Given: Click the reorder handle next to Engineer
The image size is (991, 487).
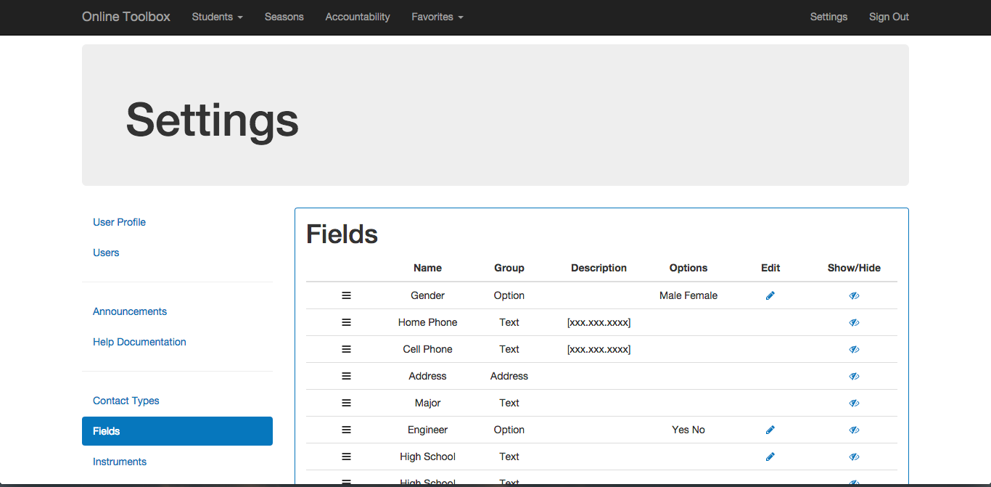Looking at the screenshot, I should 346,430.
